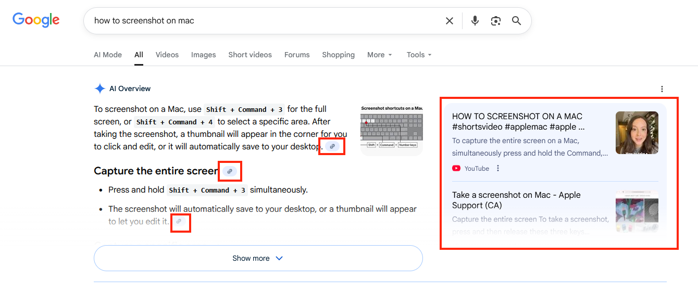Open Google Lens image search camera icon

click(x=495, y=21)
